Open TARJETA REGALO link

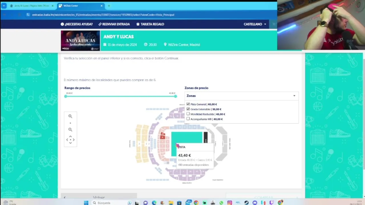coord(150,24)
